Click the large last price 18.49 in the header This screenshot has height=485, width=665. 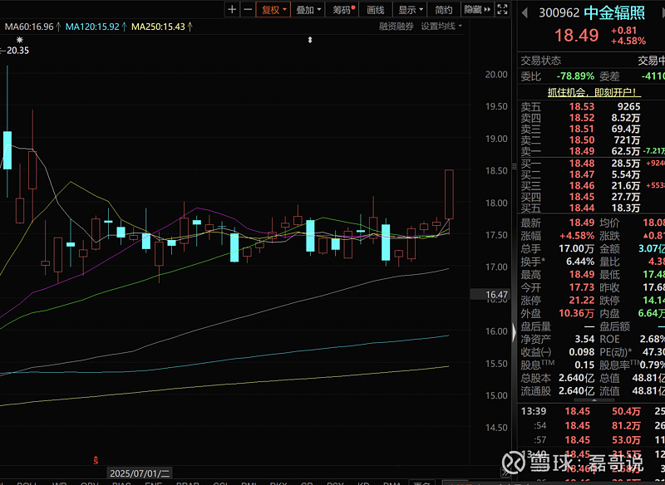coord(577,36)
